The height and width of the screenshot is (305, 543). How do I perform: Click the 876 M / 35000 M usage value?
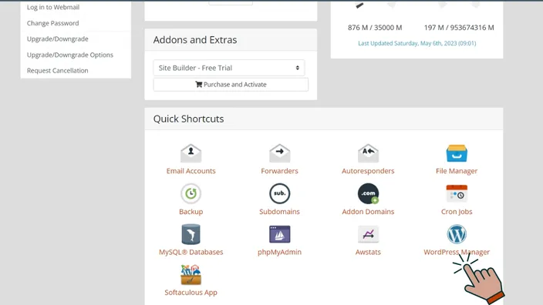click(x=375, y=27)
